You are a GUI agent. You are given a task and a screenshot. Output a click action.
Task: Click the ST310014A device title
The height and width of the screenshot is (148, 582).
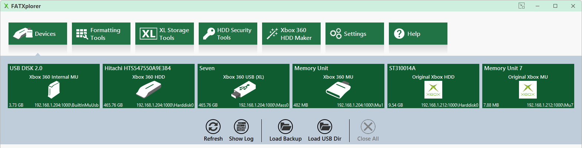pyautogui.click(x=402, y=68)
